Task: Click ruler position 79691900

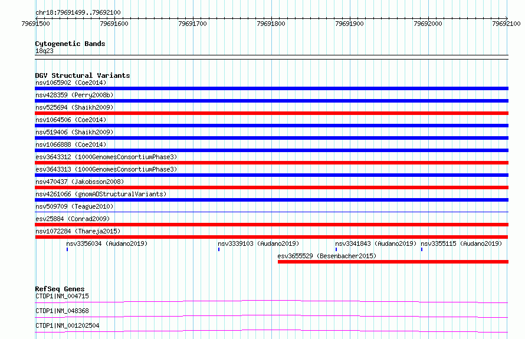Action: tap(349, 24)
